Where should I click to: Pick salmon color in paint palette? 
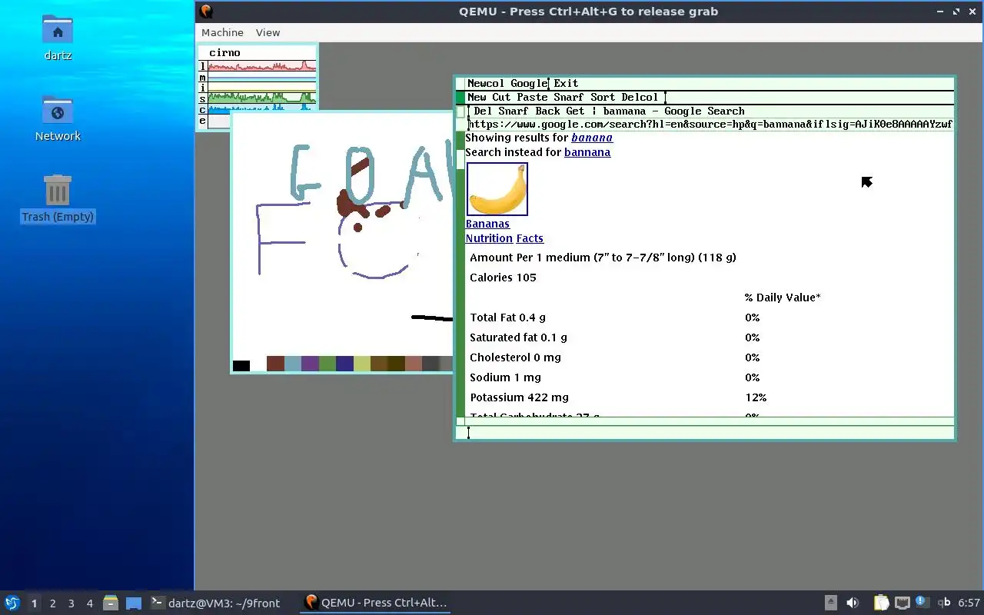(x=414, y=364)
